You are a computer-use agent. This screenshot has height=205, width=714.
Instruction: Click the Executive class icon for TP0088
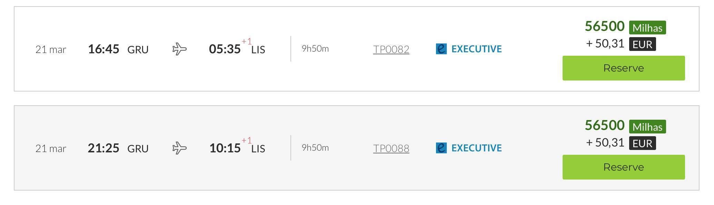tap(441, 148)
